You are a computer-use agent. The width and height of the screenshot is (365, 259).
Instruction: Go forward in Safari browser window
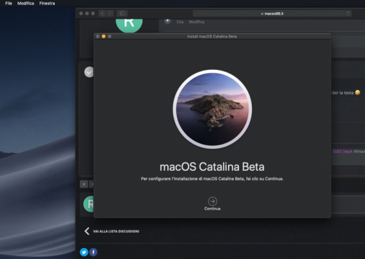[x=110, y=13]
